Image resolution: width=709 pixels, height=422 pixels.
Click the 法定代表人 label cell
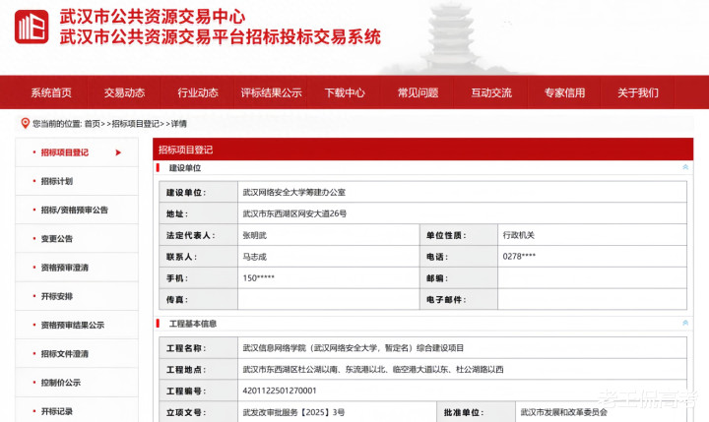pyautogui.click(x=199, y=235)
